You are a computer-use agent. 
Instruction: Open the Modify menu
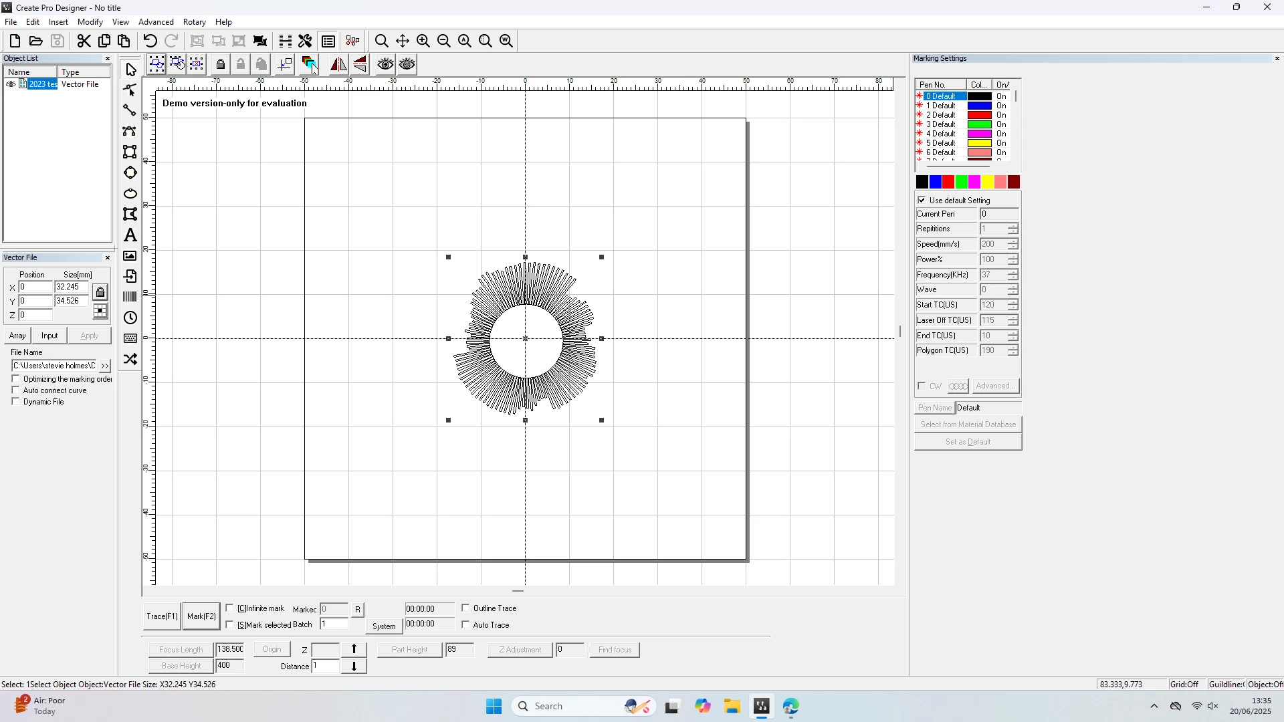point(90,22)
